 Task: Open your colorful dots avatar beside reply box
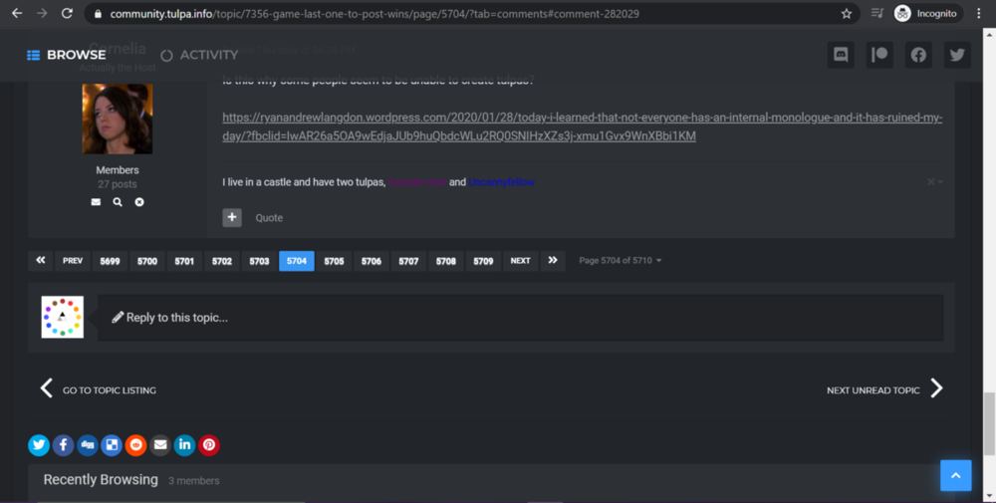point(62,317)
